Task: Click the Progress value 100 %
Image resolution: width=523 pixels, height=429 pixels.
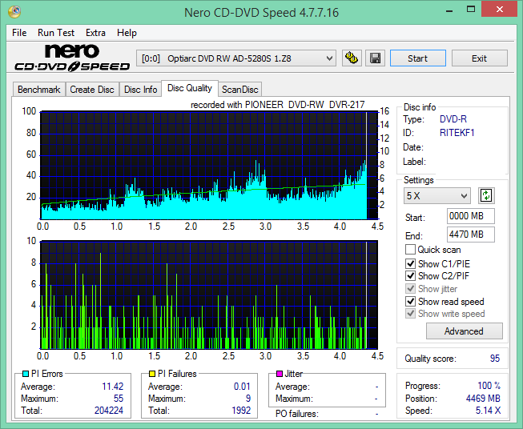Action: click(x=489, y=386)
